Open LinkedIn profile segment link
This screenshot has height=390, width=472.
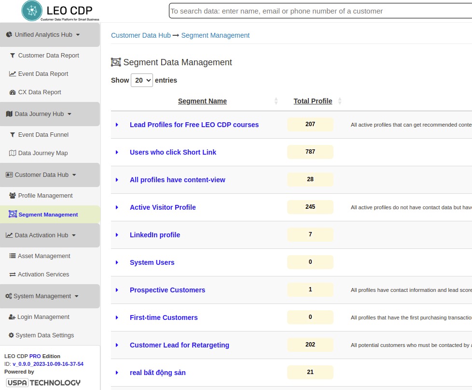(x=155, y=235)
